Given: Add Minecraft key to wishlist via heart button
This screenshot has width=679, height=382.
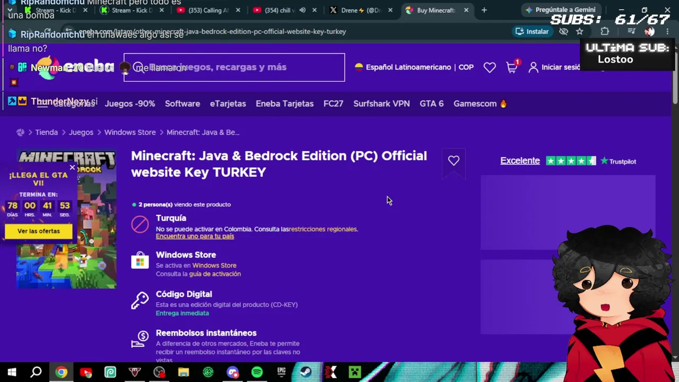Looking at the screenshot, I should [x=454, y=161].
